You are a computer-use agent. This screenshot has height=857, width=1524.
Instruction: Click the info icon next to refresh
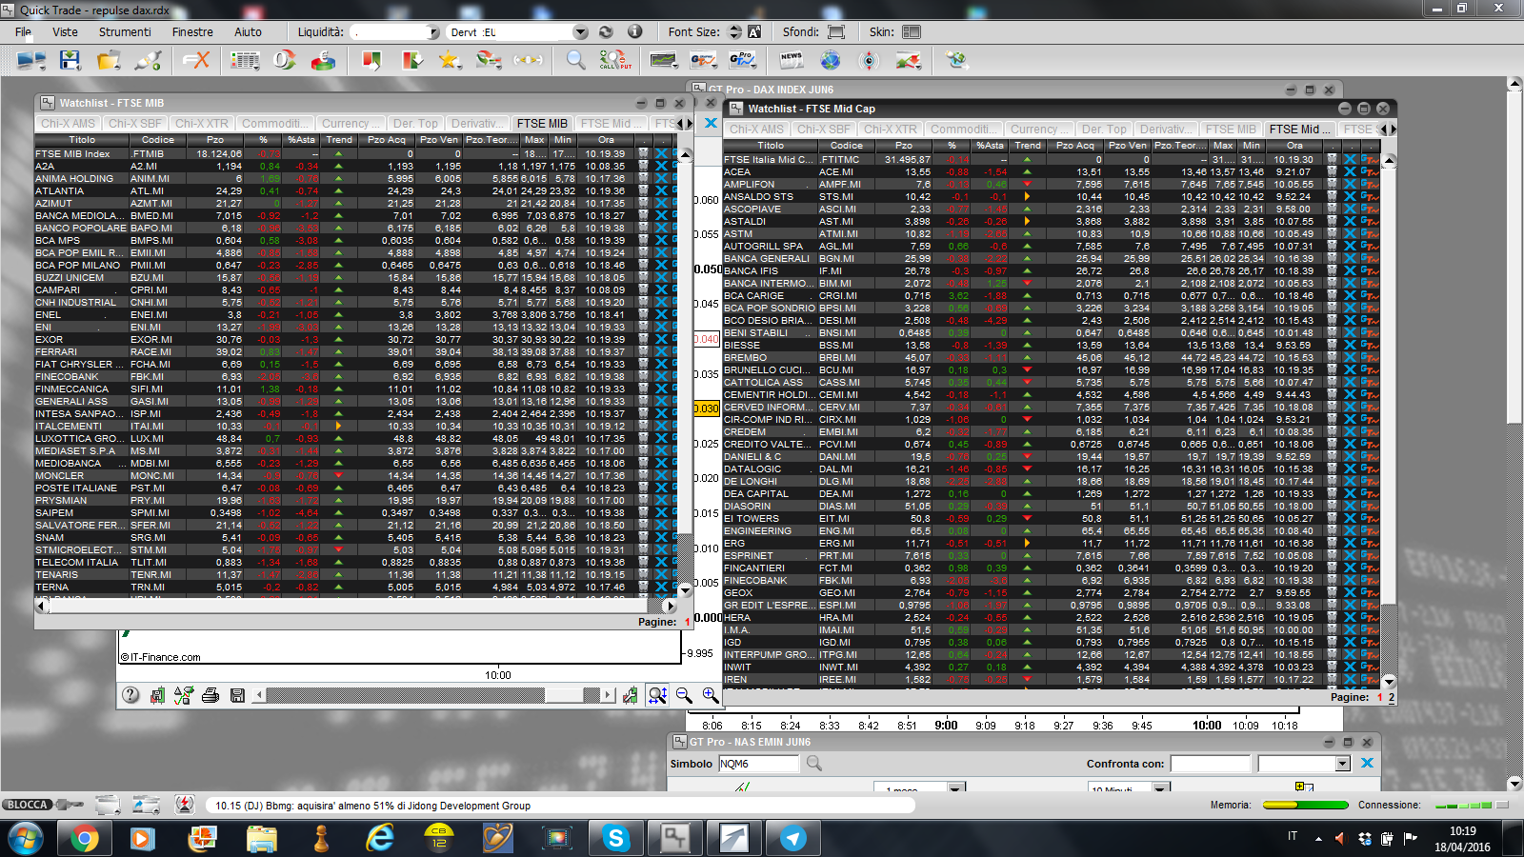[x=634, y=31]
